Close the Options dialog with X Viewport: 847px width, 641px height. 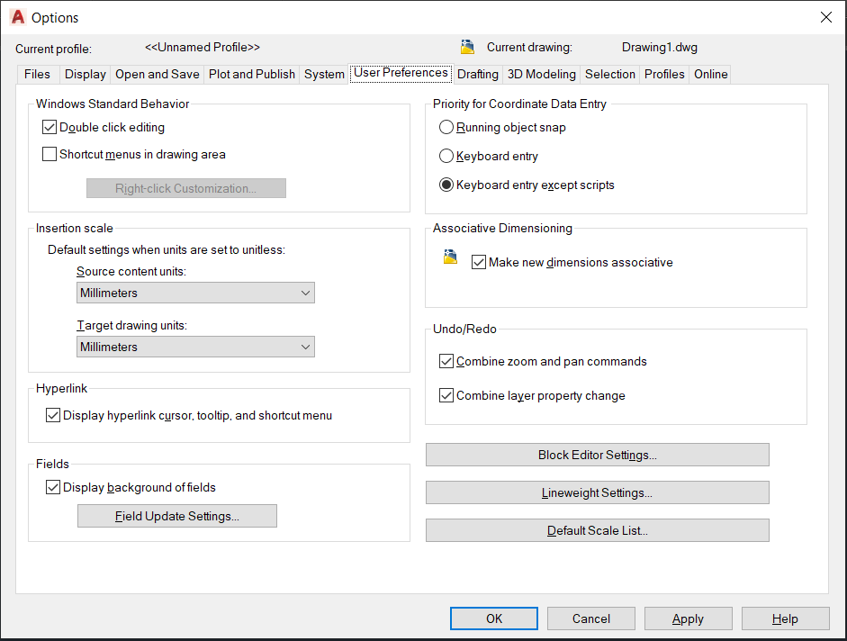pyautogui.click(x=826, y=17)
